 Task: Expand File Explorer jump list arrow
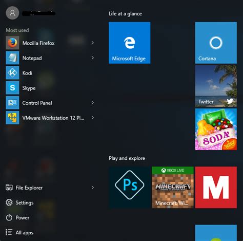[x=93, y=188]
